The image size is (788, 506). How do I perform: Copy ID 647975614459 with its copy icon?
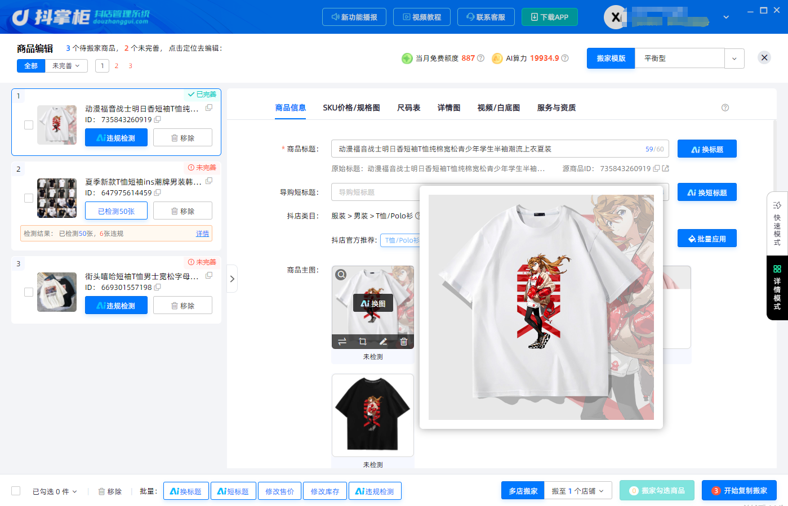pyautogui.click(x=158, y=192)
